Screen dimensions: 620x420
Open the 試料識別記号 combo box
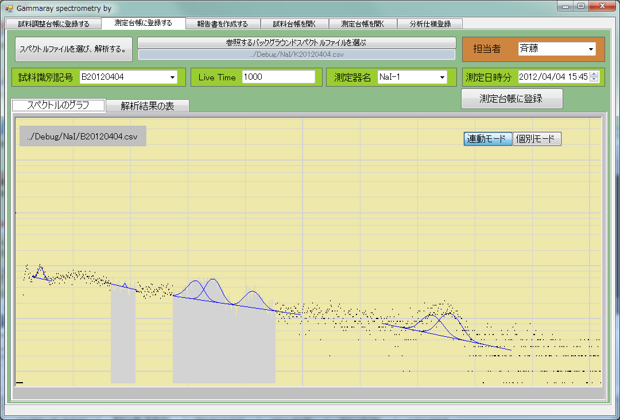(172, 77)
